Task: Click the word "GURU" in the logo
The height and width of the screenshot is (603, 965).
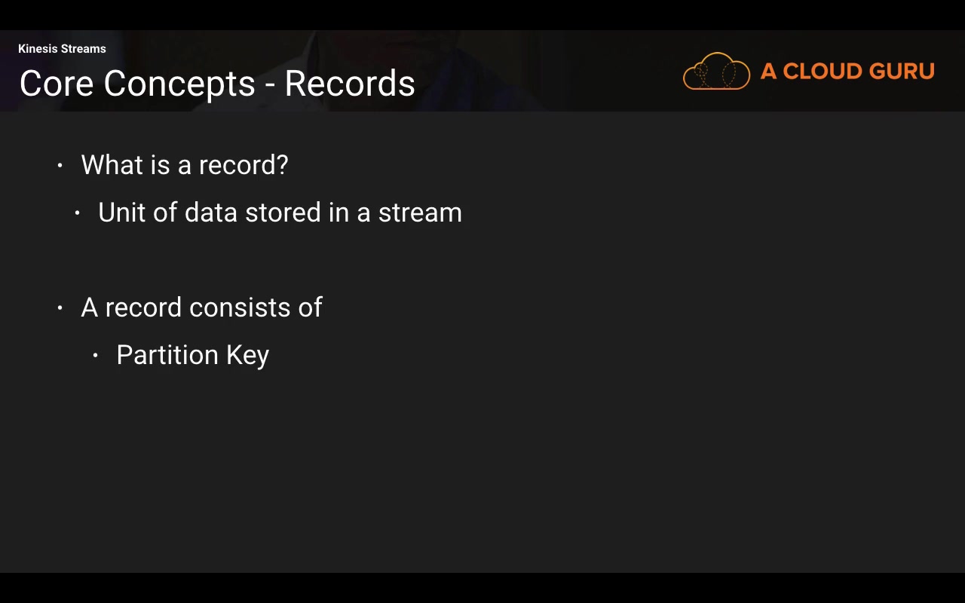Action: 902,72
